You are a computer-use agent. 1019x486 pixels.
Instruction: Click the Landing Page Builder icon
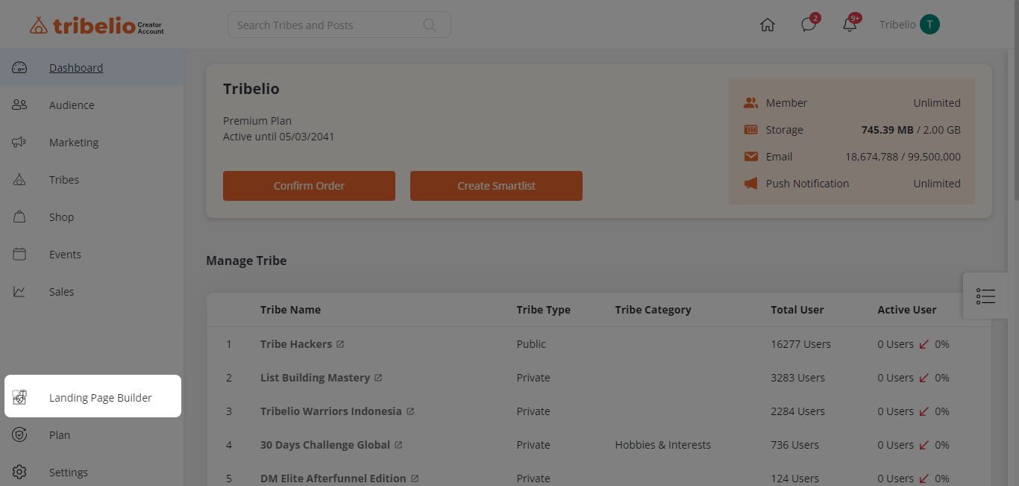(x=19, y=398)
